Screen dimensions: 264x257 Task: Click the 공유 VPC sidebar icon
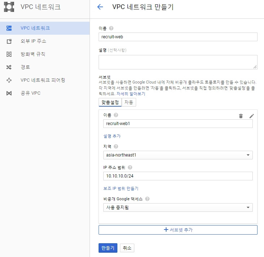(x=9, y=93)
